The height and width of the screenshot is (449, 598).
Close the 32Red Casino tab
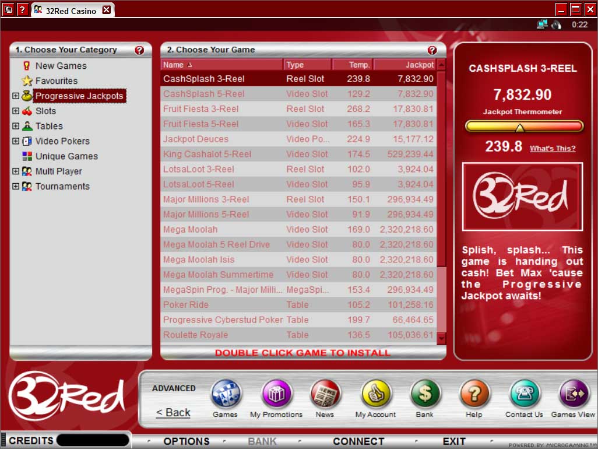point(107,10)
